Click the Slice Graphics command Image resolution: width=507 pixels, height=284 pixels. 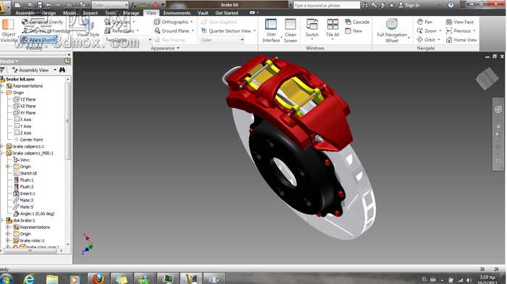tap(219, 22)
